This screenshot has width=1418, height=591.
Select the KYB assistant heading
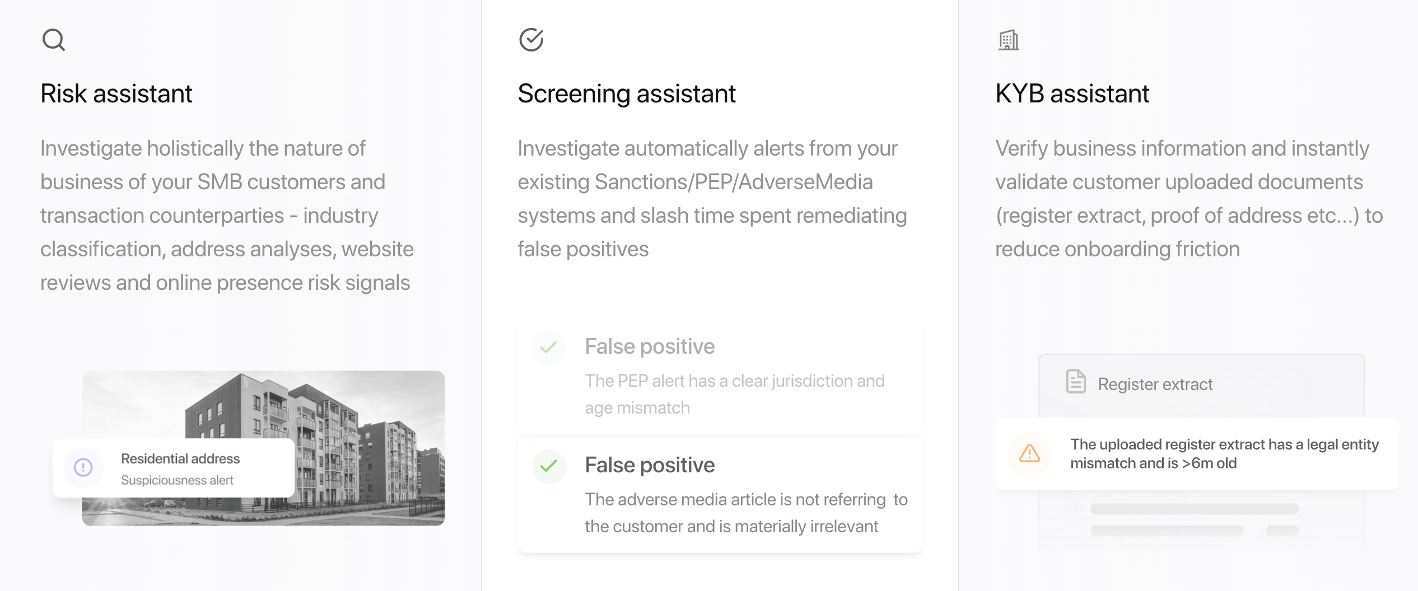coord(1072,93)
